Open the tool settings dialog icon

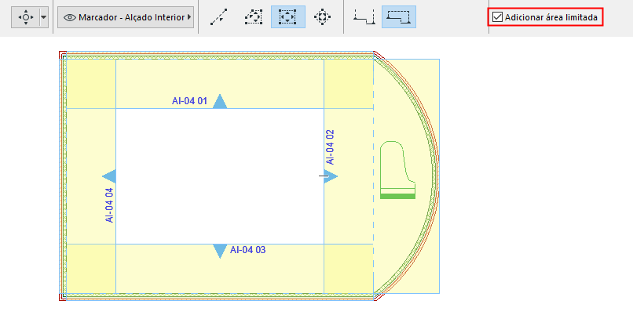tap(25, 17)
